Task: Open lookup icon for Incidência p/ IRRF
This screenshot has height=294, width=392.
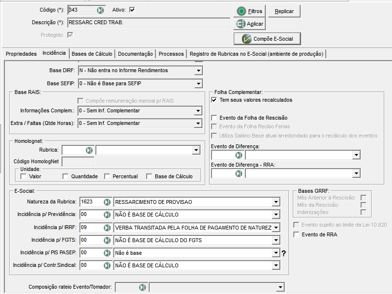Action: [107, 228]
